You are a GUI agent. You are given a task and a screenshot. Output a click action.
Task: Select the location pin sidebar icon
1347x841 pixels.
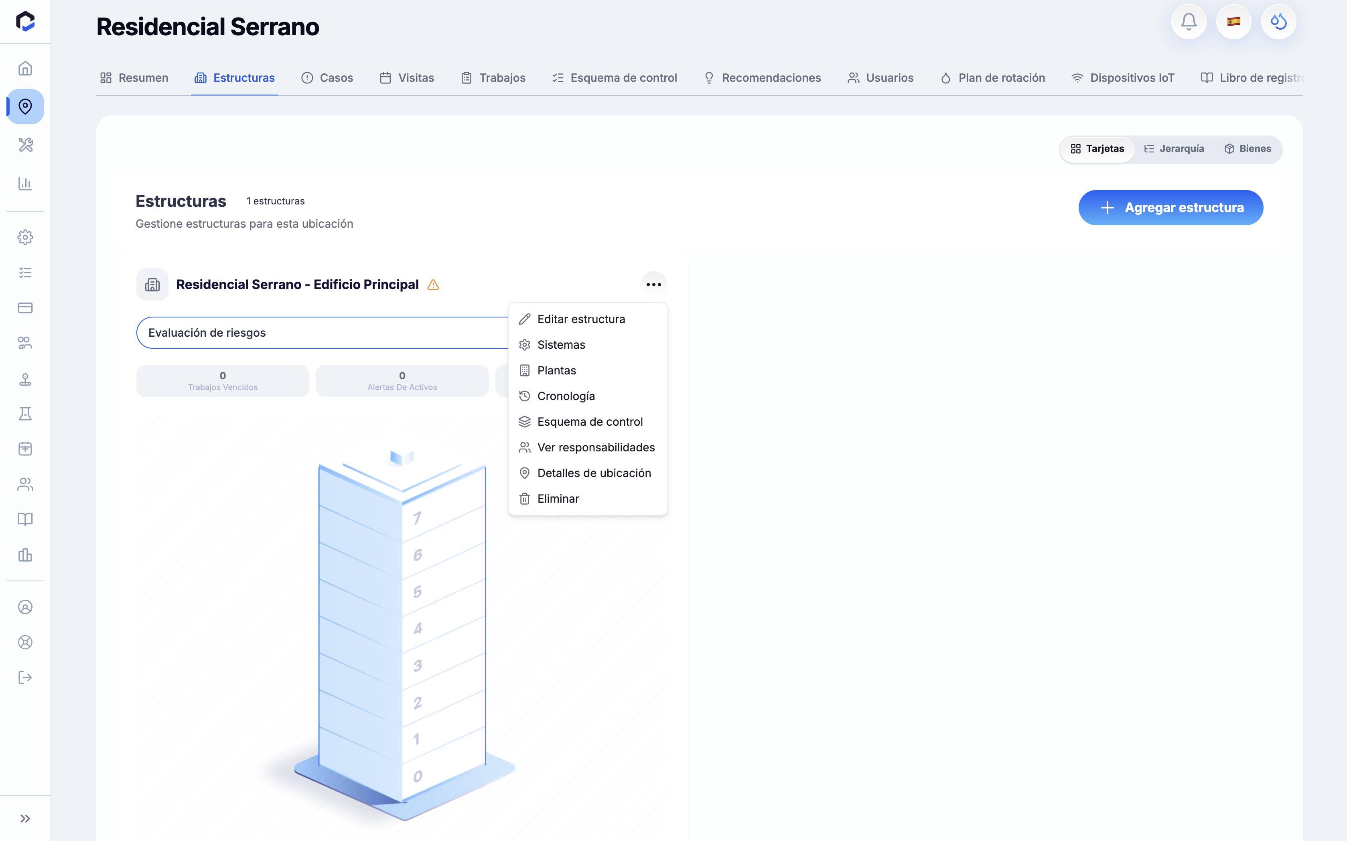pyautogui.click(x=25, y=106)
